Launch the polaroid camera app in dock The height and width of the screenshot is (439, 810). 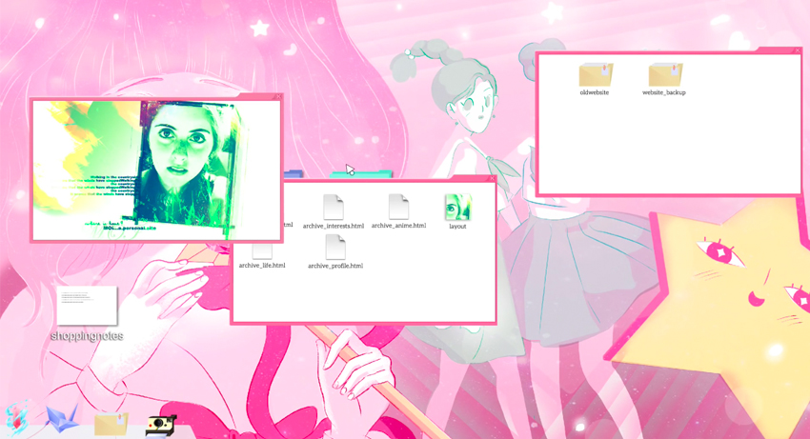click(160, 424)
